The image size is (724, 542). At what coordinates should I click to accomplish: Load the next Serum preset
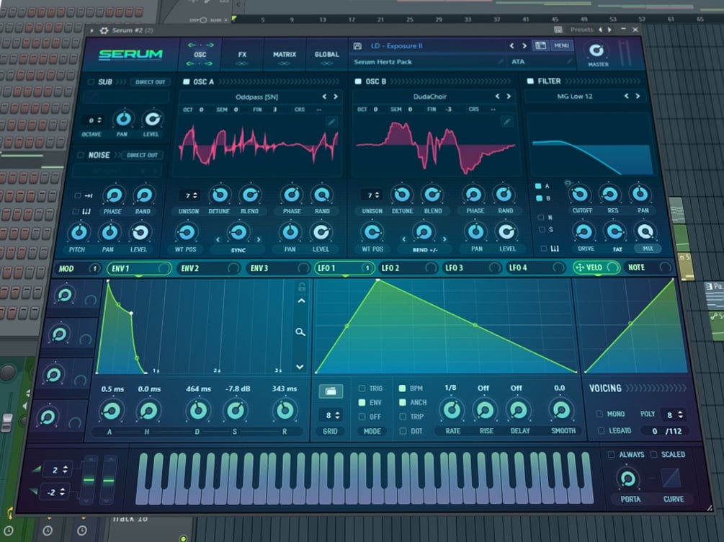pos(524,45)
